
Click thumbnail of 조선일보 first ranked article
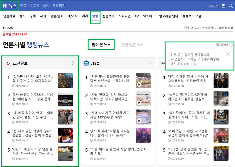(65, 81)
